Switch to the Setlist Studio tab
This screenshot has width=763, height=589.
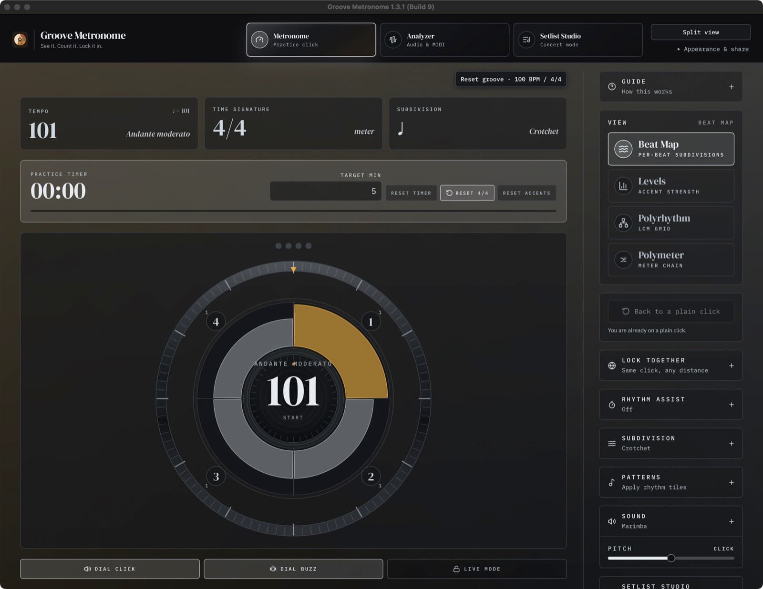tap(578, 40)
